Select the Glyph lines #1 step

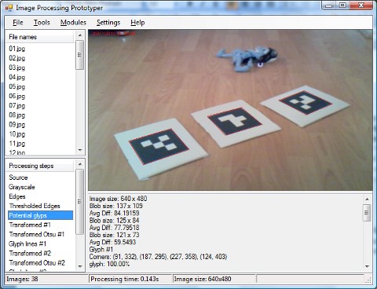[x=27, y=243]
